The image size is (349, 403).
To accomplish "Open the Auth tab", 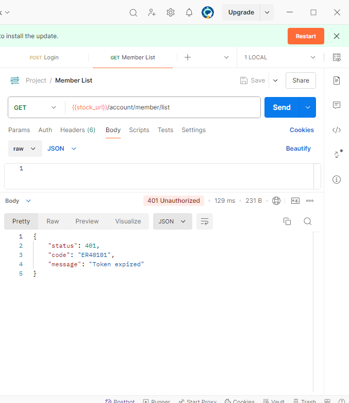I will point(45,130).
